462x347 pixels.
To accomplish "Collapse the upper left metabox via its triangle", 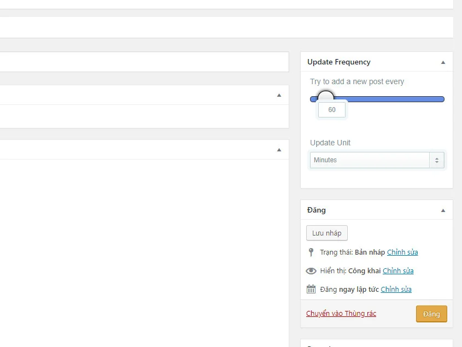I will [279, 95].
